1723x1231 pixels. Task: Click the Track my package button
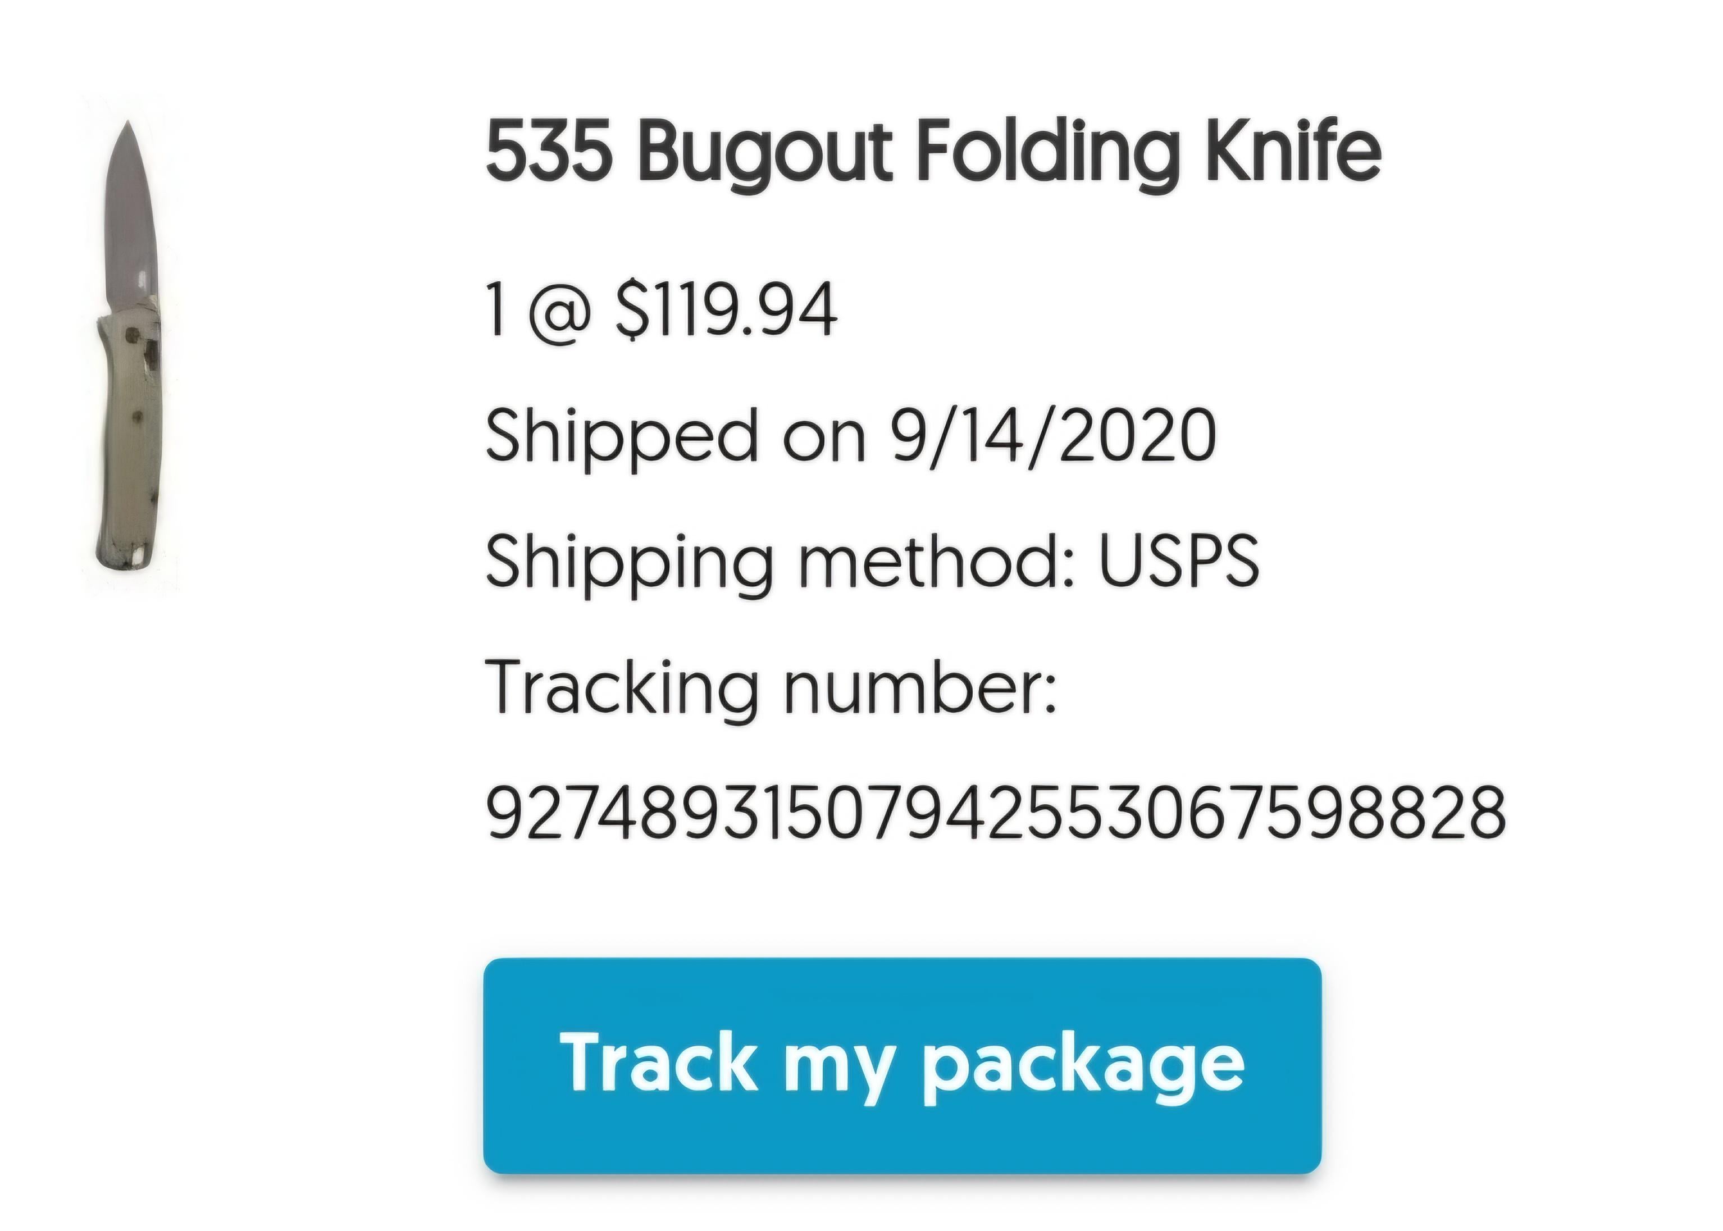tap(901, 1065)
